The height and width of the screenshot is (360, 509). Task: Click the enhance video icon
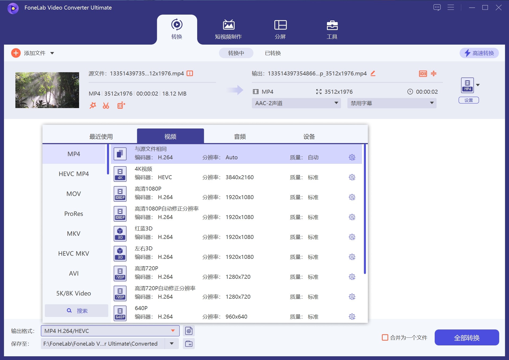coord(121,105)
